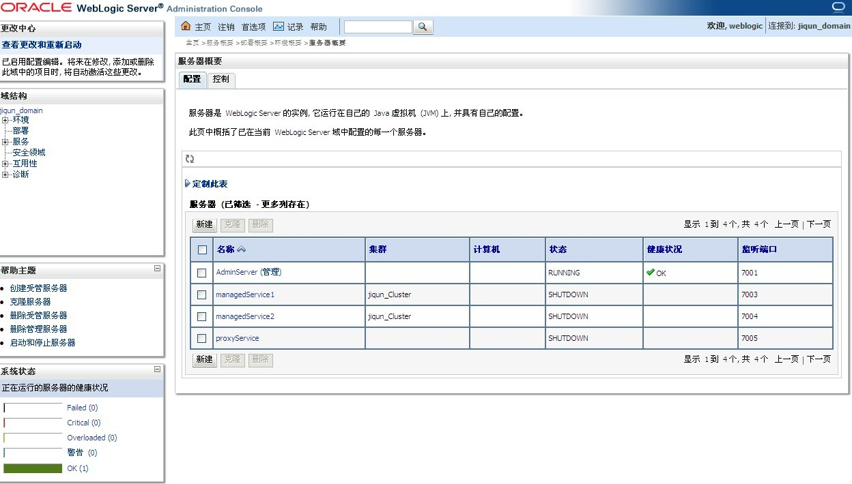Click the bottom 克隆 button below the table
Image resolution: width=852 pixels, height=484 pixels.
233,360
